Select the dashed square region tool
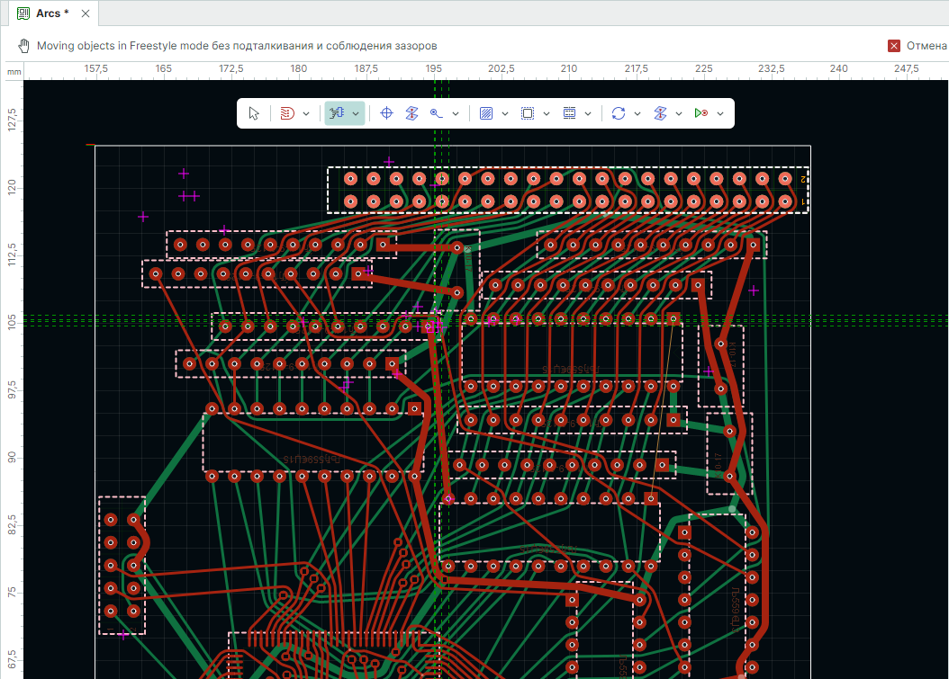The image size is (949, 679). click(528, 113)
